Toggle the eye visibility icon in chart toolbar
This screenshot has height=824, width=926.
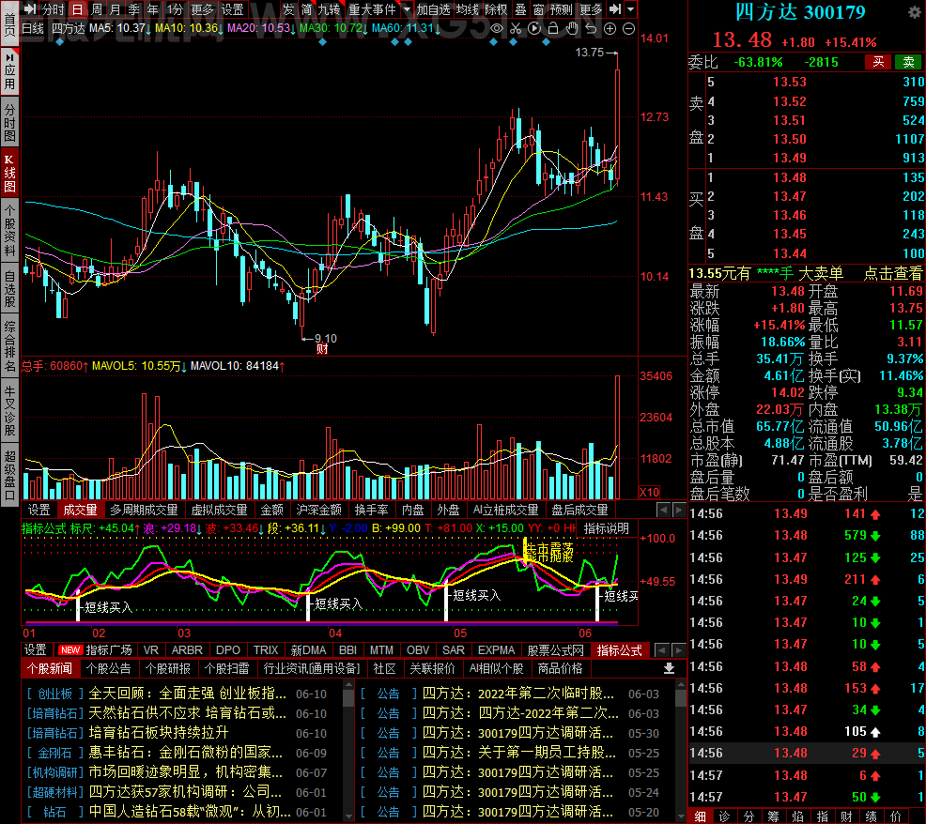click(x=497, y=28)
